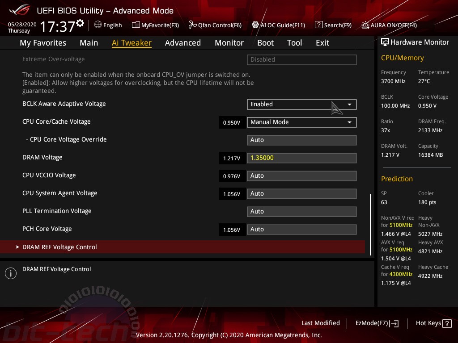Click the NonAVX 5100MHz prediction value
Screen dimensions: 458x343
[x=401, y=225]
